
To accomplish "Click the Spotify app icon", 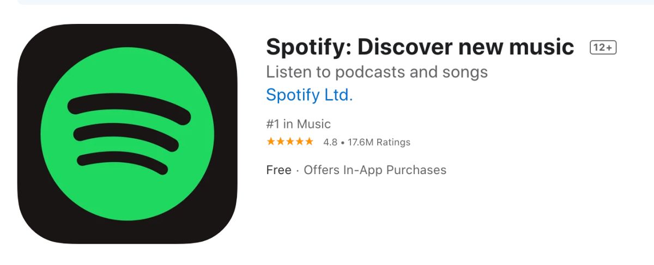I will [128, 134].
